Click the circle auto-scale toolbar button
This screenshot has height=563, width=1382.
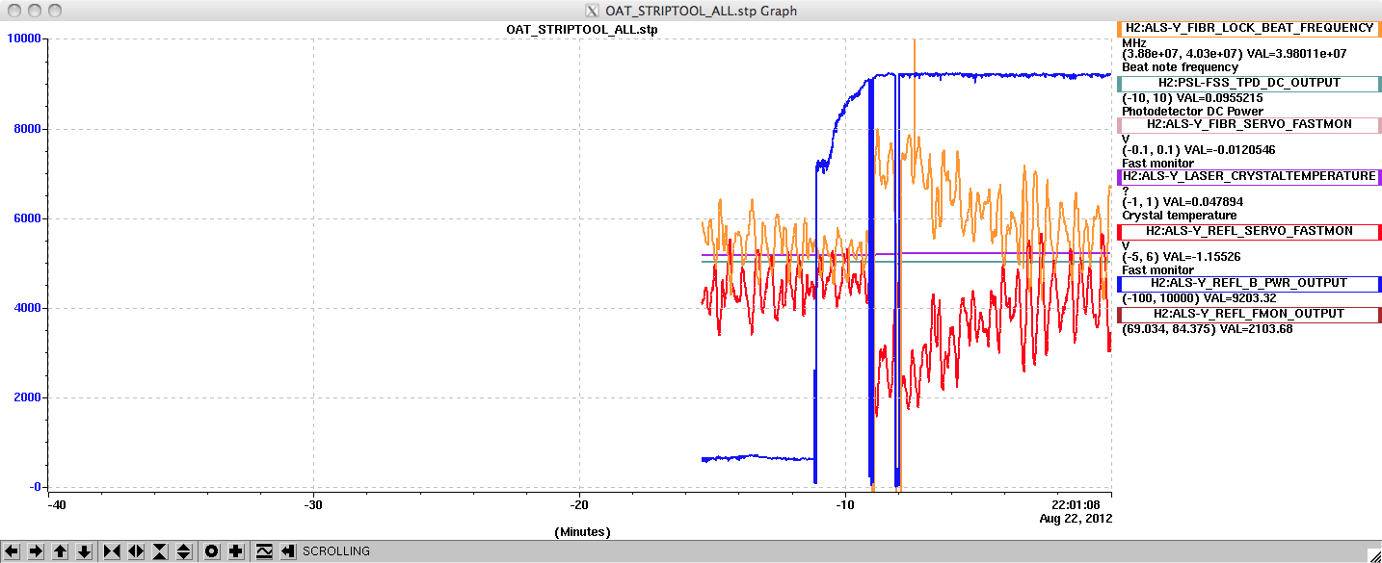point(212,551)
